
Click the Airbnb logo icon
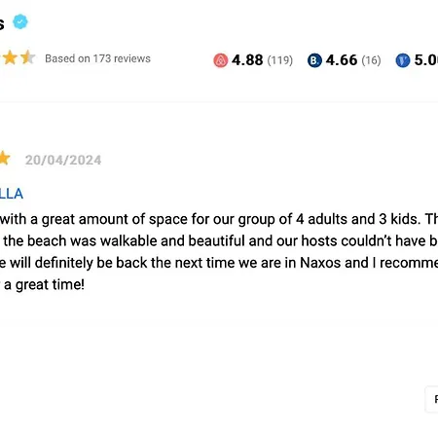click(x=221, y=60)
